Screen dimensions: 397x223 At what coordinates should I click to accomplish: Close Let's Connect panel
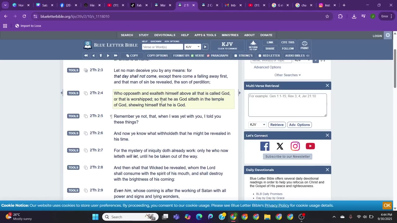click(327, 135)
